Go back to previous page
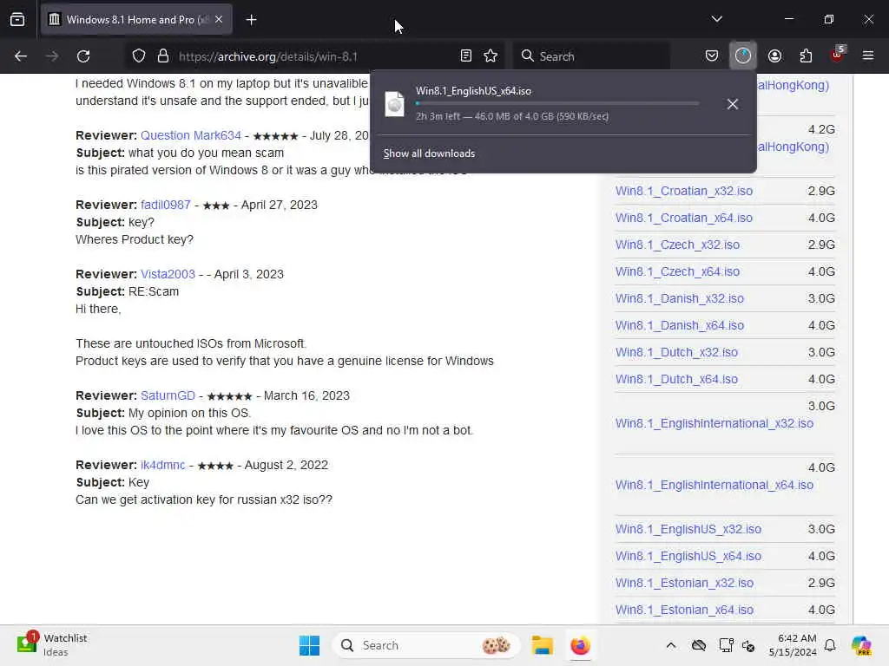This screenshot has height=666, width=889. click(21, 56)
